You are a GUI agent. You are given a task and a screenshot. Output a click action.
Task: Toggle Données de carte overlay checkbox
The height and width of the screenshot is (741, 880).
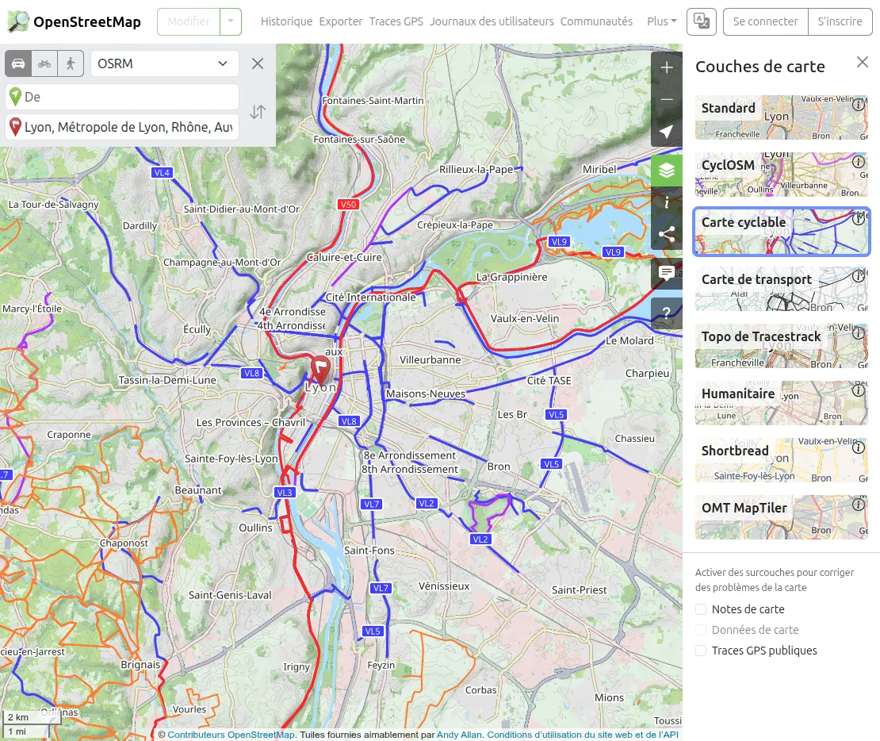(x=700, y=630)
